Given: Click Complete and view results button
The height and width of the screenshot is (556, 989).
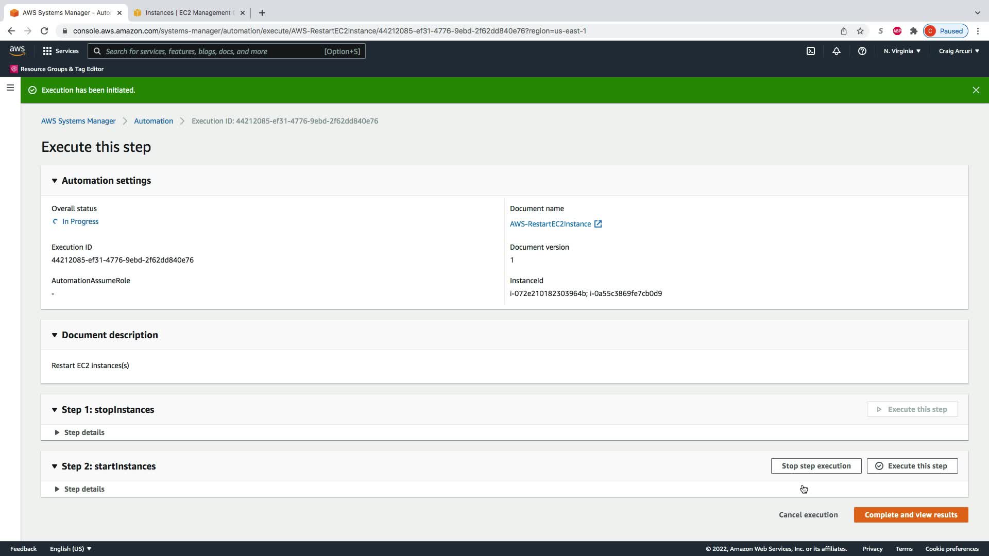Looking at the screenshot, I should pos(911,515).
